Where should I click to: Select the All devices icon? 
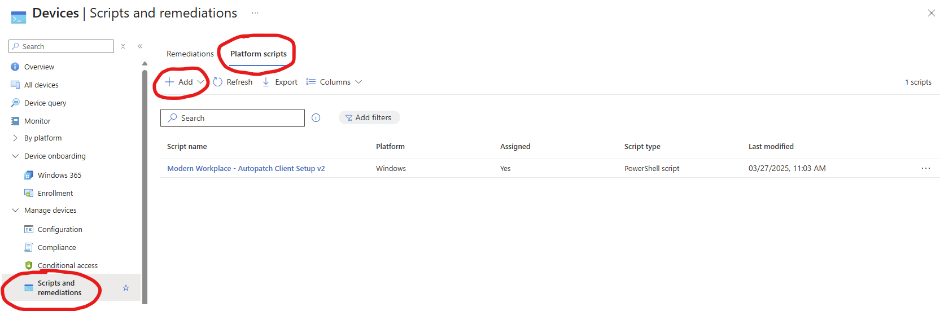click(x=15, y=85)
